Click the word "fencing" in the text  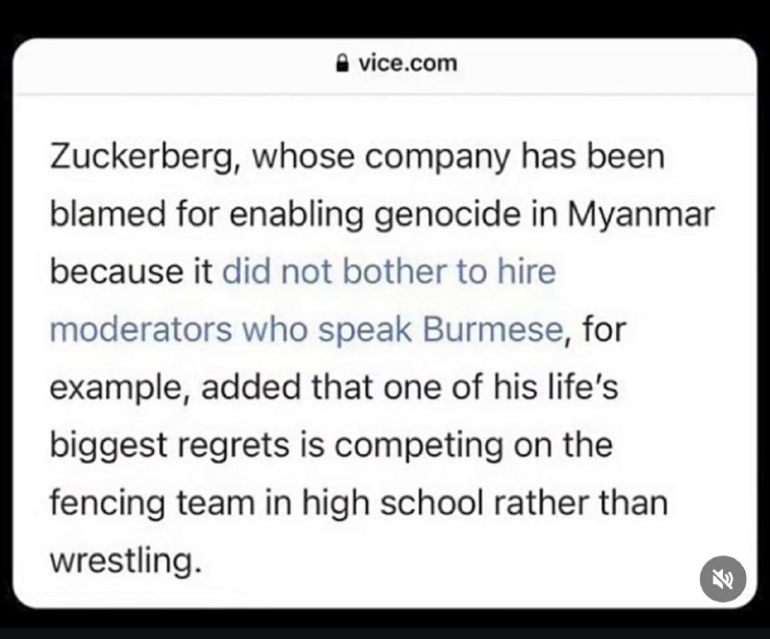point(107,504)
